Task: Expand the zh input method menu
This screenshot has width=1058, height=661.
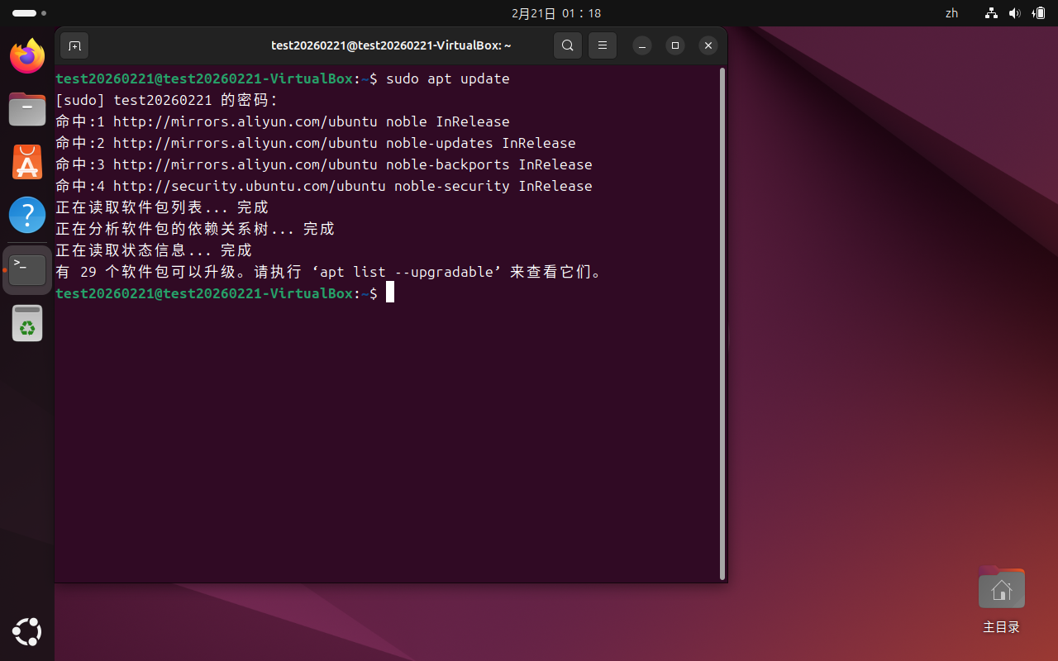Action: click(951, 13)
